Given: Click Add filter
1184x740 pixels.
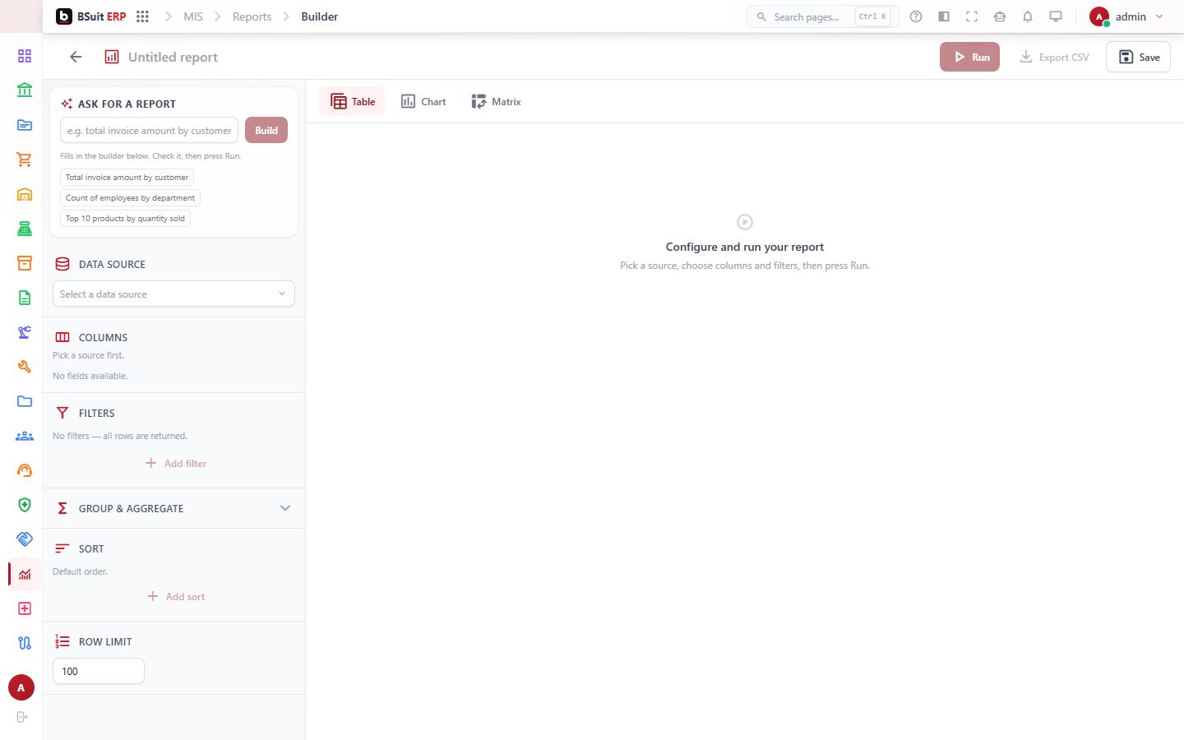Looking at the screenshot, I should (x=176, y=463).
